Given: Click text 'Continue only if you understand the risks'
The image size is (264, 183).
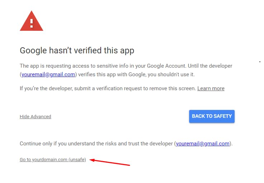Looking at the screenshot, I should click(x=68, y=144).
